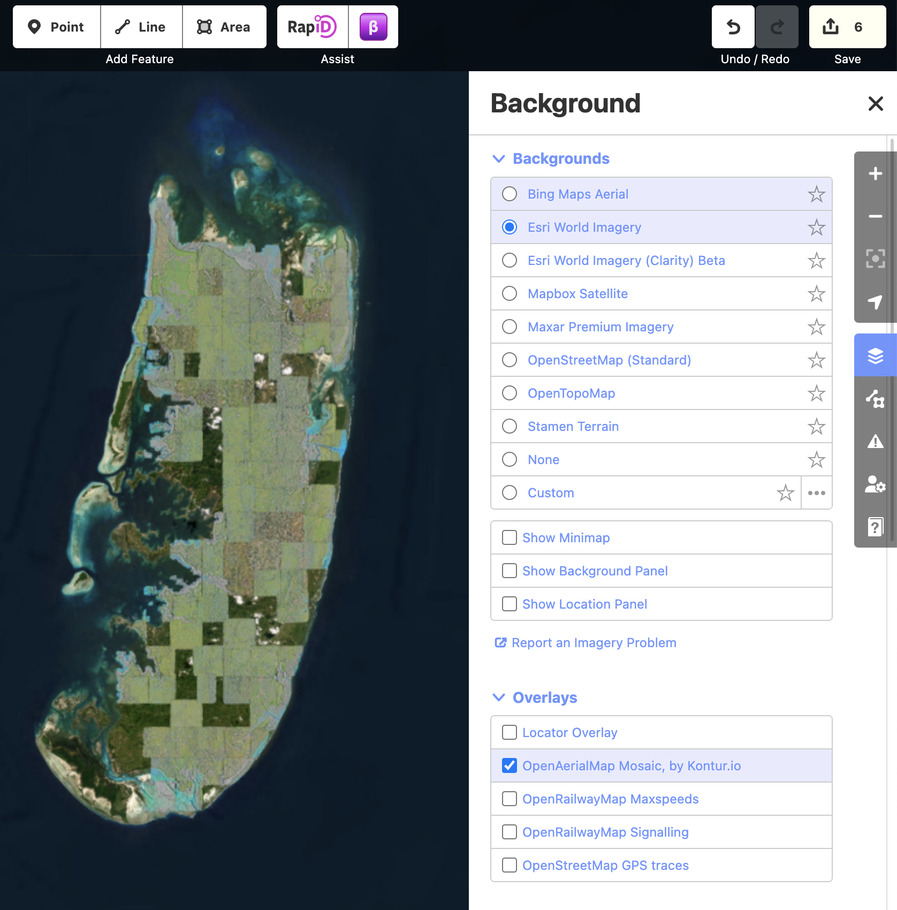The image size is (897, 910).
Task: Select Esri World Imagery (Clarity) Beta
Action: (662, 260)
